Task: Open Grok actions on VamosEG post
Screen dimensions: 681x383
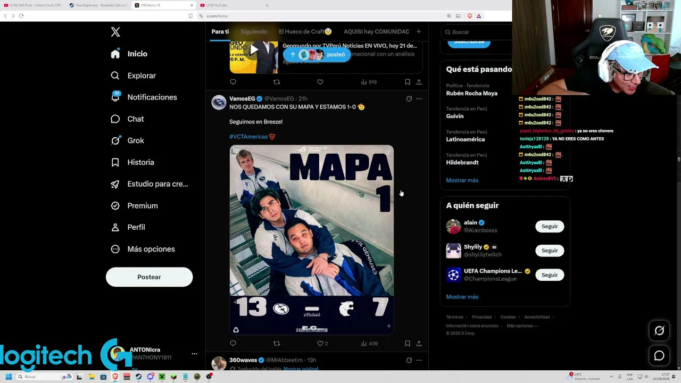Action: pyautogui.click(x=409, y=99)
